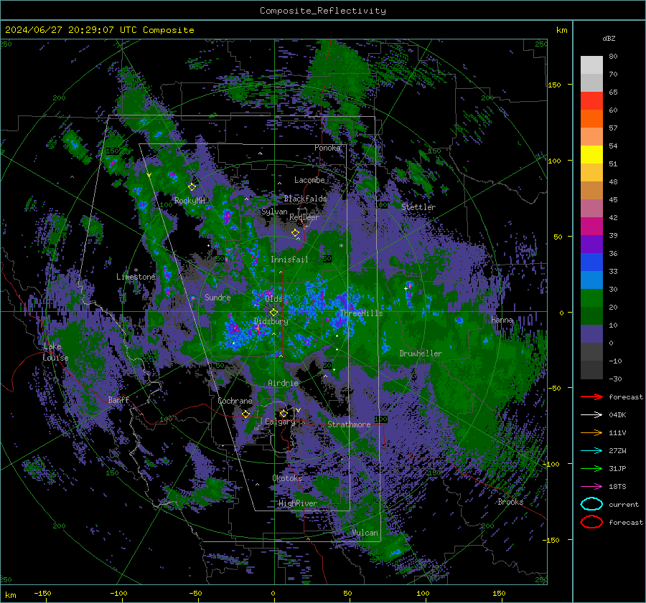Click the RockyMH label
Viewport: 646px width, 603px height.
[x=189, y=201]
